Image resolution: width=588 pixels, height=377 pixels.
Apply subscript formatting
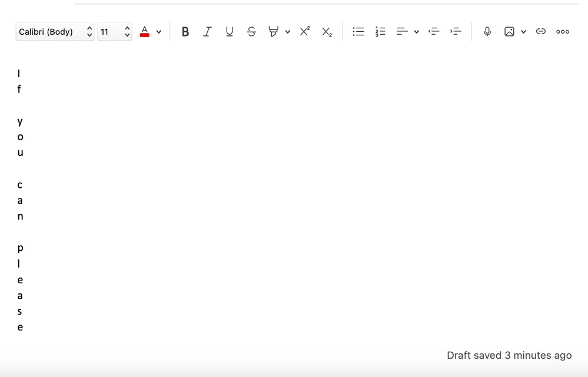coord(326,31)
